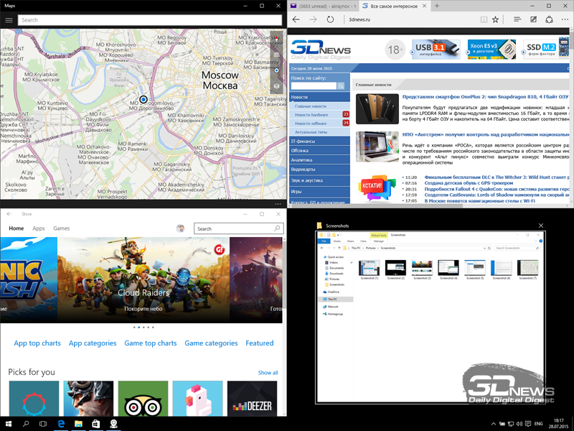574x431 pixels.
Task: Switch to the Store Apps tab
Action: click(x=39, y=228)
